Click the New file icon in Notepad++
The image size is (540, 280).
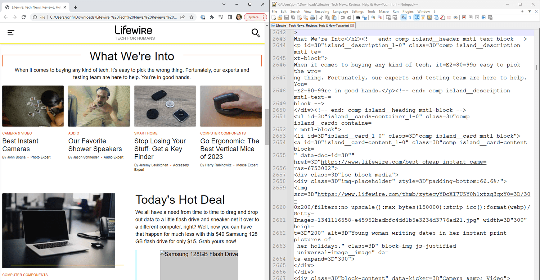coord(274,17)
